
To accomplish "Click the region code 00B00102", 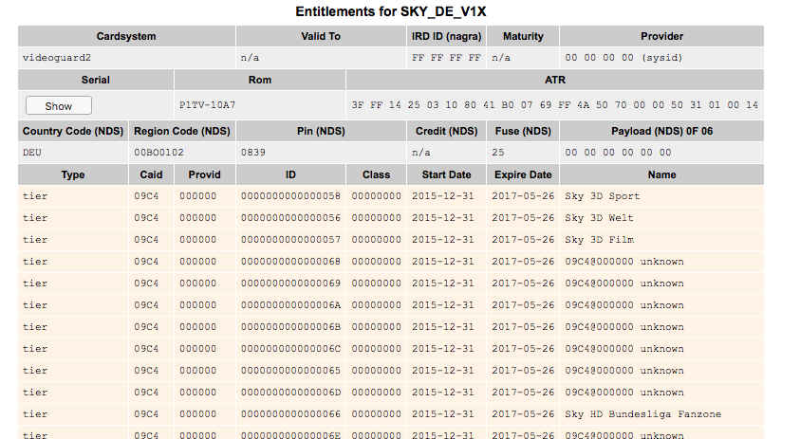I will 158,152.
